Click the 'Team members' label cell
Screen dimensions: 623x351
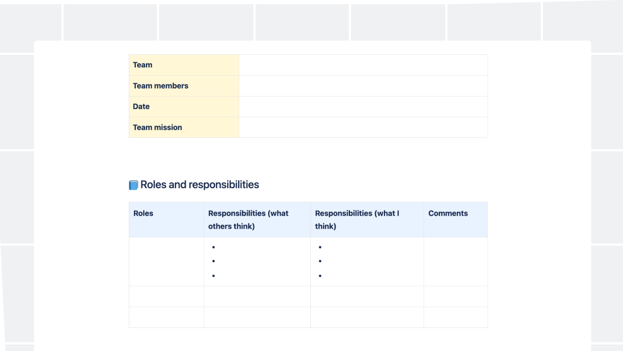(184, 86)
